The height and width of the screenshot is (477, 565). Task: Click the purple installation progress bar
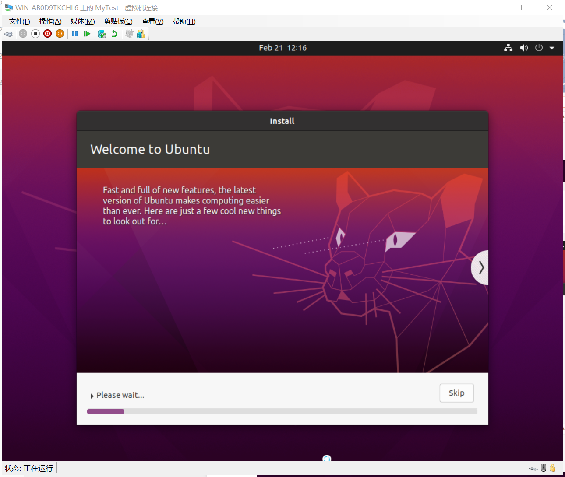[282, 411]
